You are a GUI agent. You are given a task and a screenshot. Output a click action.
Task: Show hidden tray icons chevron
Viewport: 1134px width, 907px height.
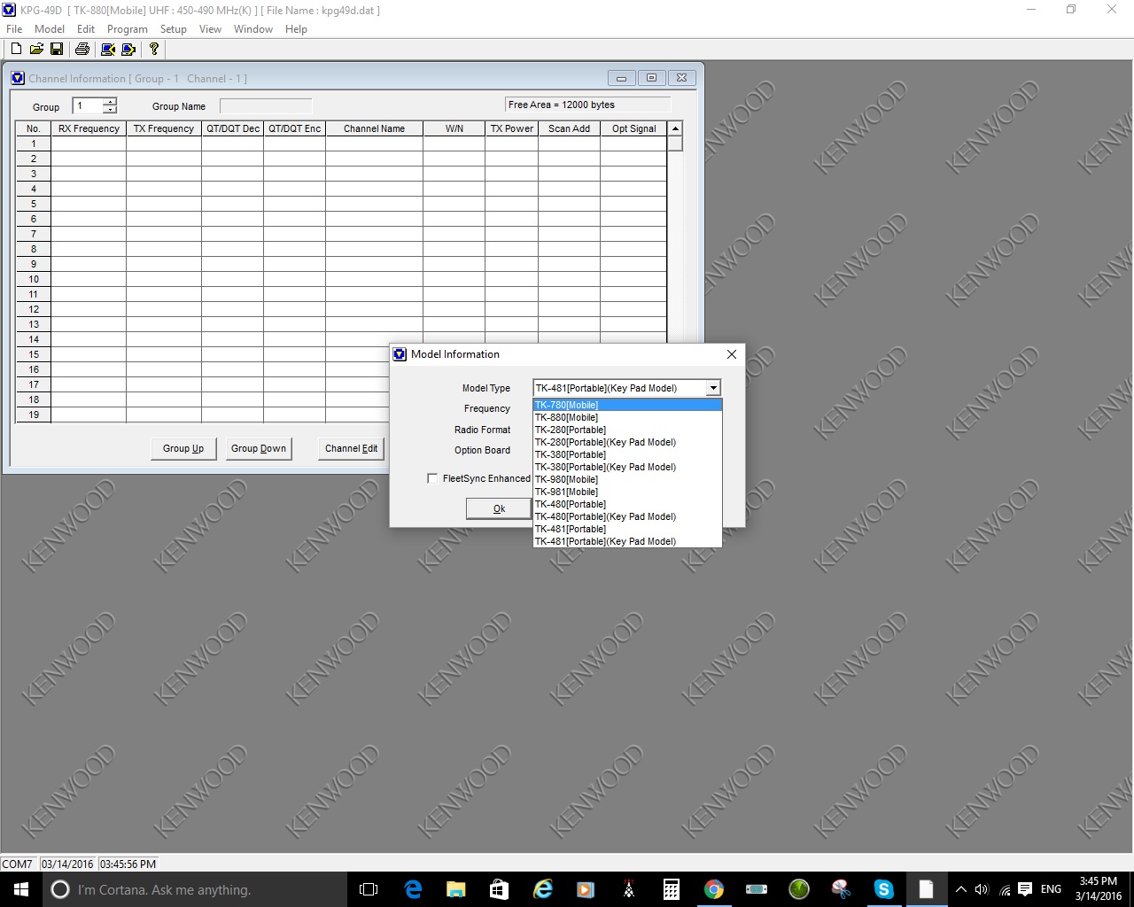(960, 889)
